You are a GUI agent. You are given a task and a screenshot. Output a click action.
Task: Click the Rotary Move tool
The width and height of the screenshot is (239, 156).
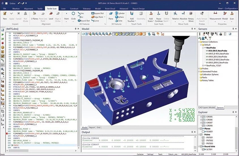point(191,17)
